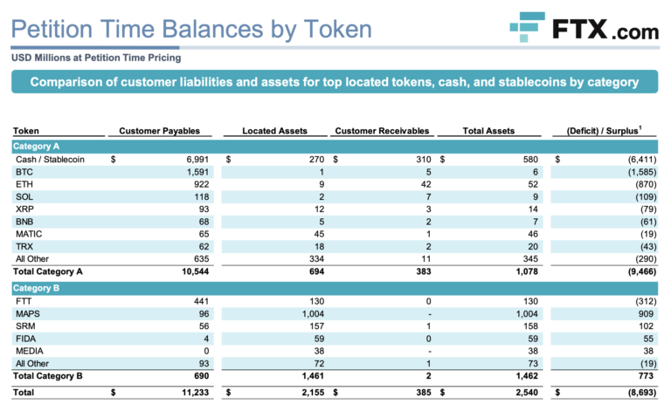
Task: Click Total Category A payables 10,544
Action: (x=195, y=271)
